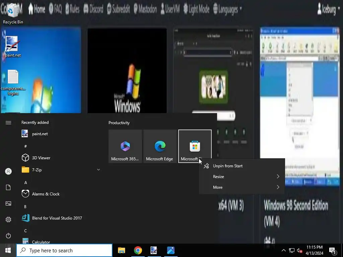This screenshot has height=257, width=343.
Task: Click the Productivity group heading
Action: point(119,123)
